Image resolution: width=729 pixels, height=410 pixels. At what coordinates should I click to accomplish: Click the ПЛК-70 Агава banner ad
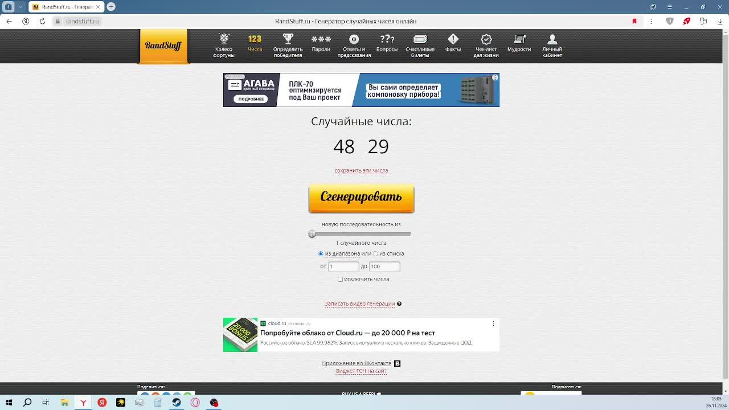pos(361,90)
